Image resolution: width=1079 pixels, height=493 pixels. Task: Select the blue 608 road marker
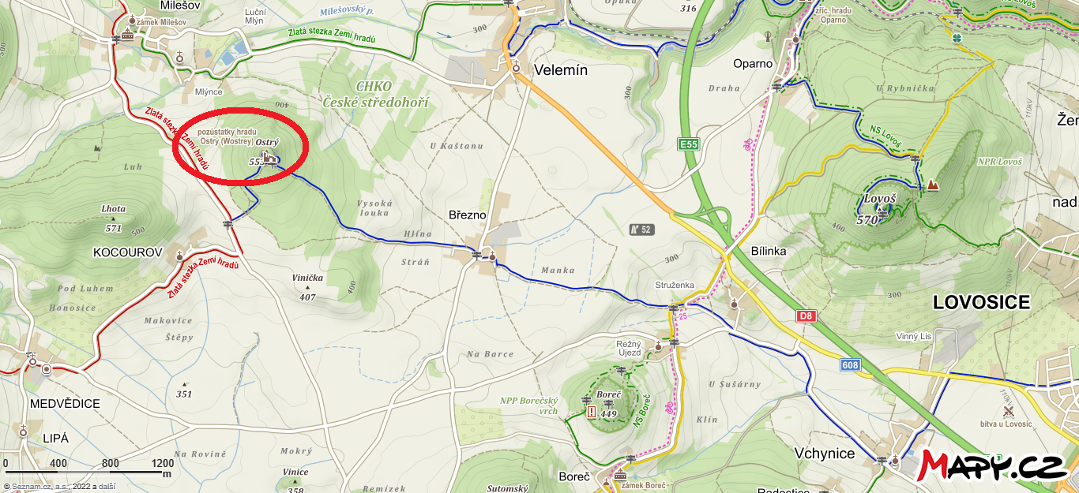click(x=850, y=364)
